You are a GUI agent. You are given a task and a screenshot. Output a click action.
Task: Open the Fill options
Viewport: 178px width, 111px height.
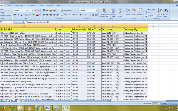click(148, 13)
